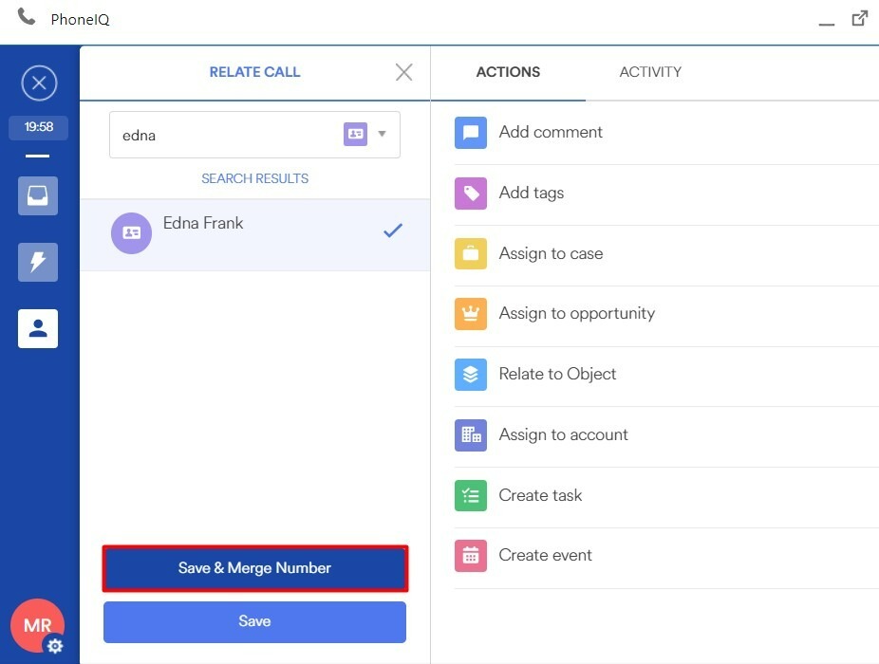Click the Add tags purple tag icon

(470, 194)
